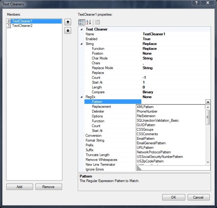
Task: Click the Property Pages icon
Action: click(x=97, y=22)
